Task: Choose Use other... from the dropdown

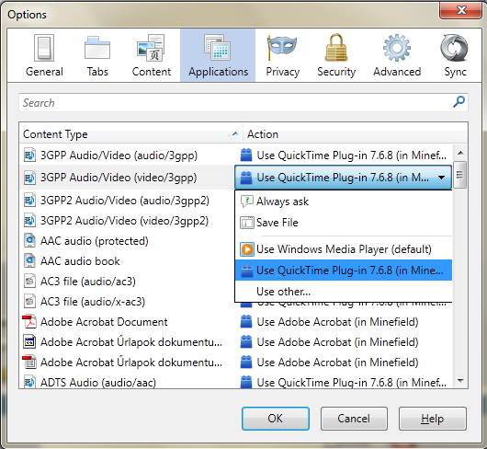Action: click(344, 292)
